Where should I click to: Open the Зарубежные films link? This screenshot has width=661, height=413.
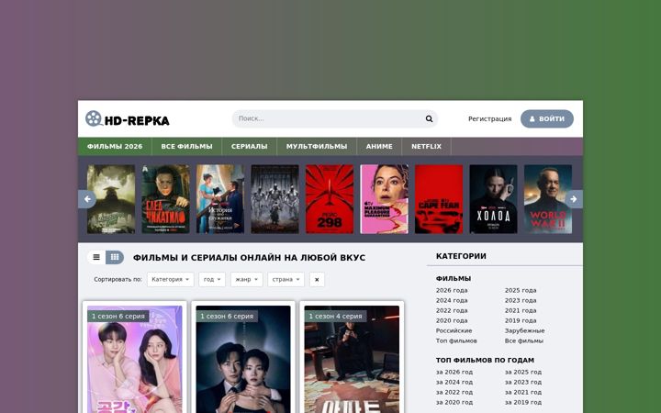point(525,330)
